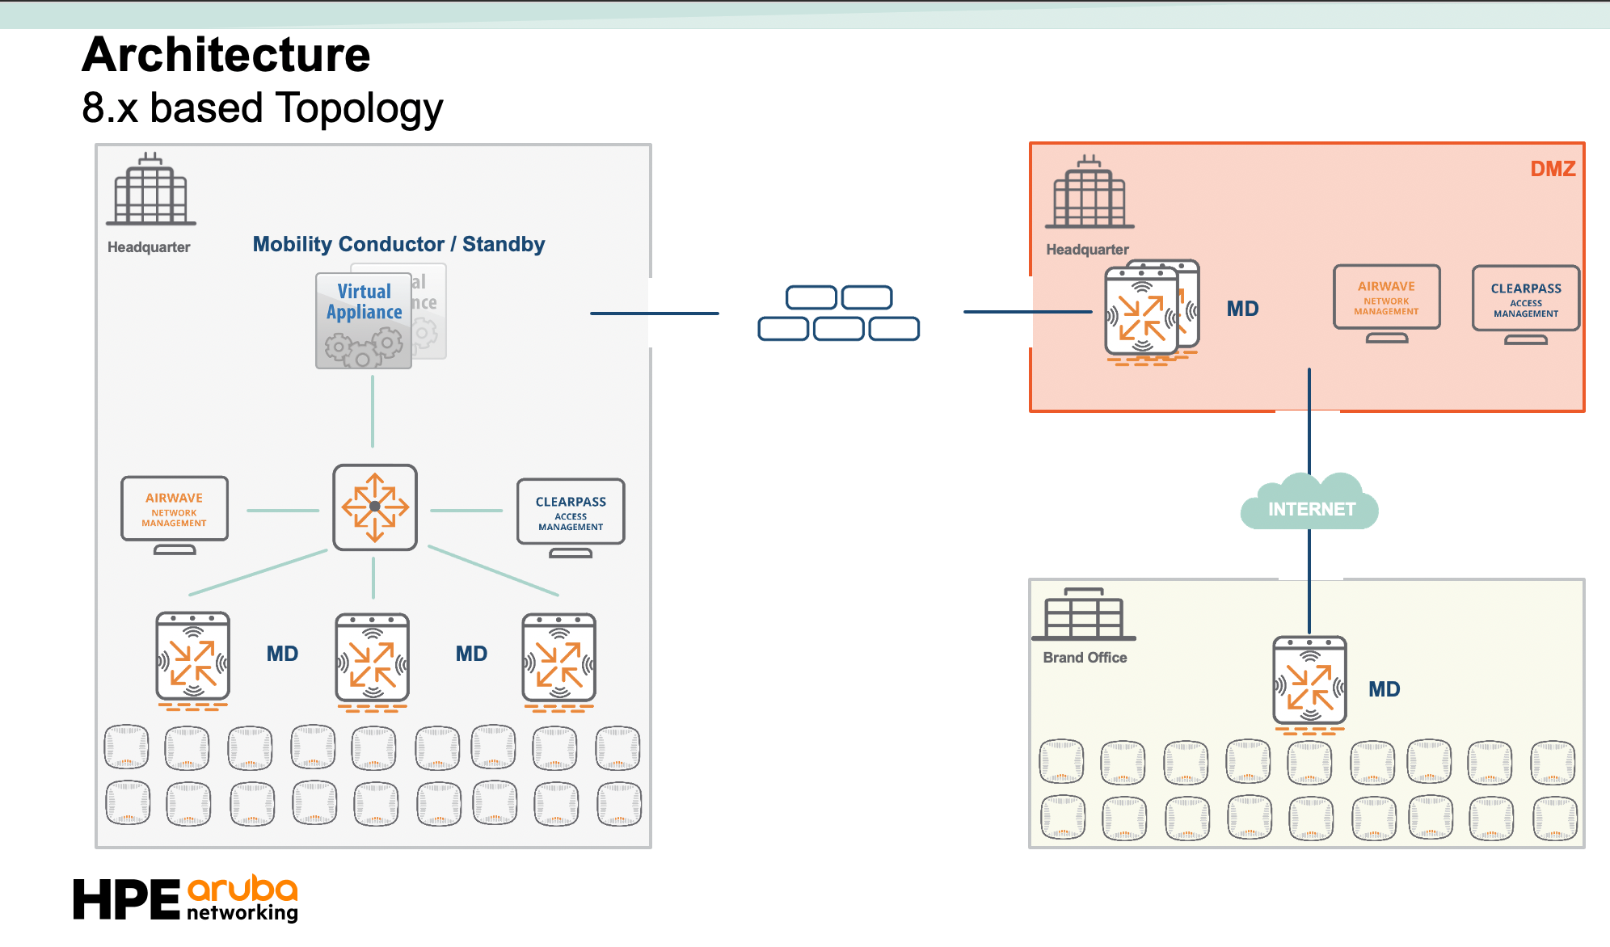Select last access point in Brand Office bottom row
This screenshot has width=1610, height=947.
(x=1555, y=819)
